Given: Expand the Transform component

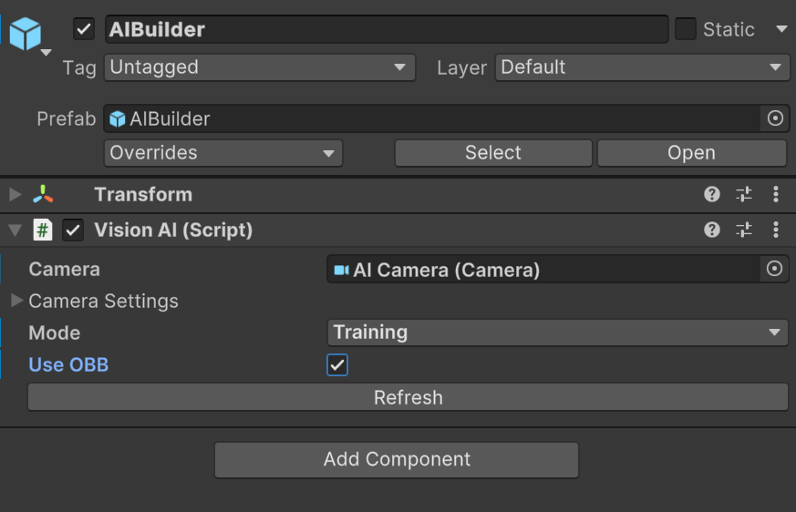Looking at the screenshot, I should coord(15,194).
